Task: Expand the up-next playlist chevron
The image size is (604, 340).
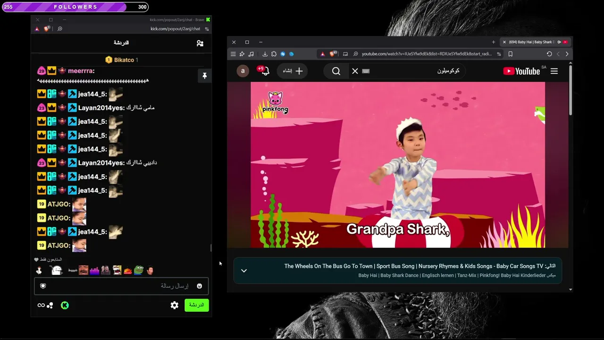Action: click(243, 271)
